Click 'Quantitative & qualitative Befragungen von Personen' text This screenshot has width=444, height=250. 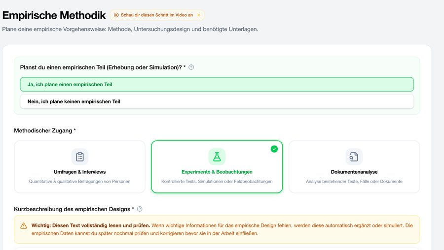tap(79, 182)
